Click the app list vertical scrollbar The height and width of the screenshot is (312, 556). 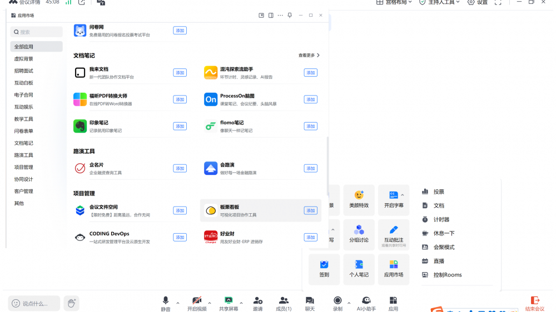[327, 165]
